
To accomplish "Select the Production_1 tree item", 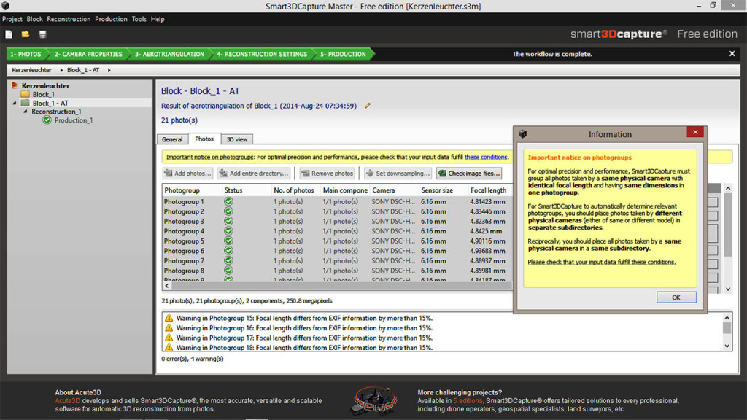I will coord(74,120).
